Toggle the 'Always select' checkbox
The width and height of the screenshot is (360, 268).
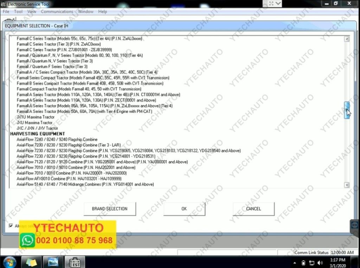(x=11, y=225)
